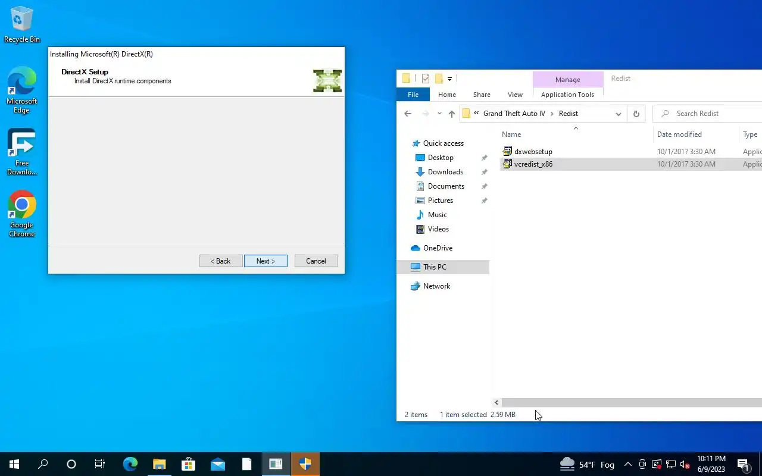762x476 pixels.
Task: Click the Search Redist box
Action: [708, 114]
